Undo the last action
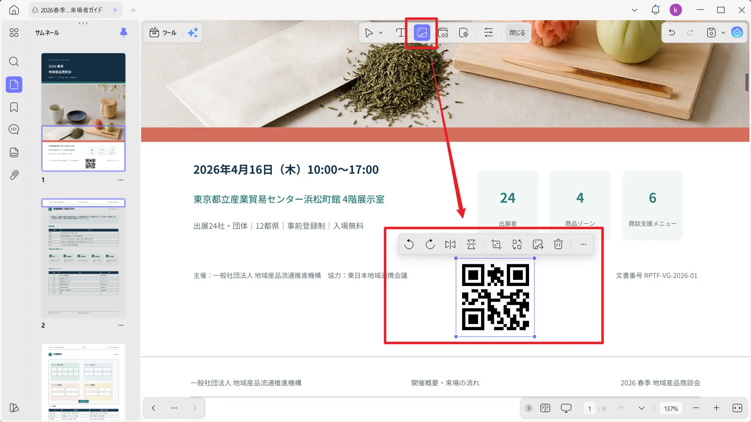 click(672, 33)
